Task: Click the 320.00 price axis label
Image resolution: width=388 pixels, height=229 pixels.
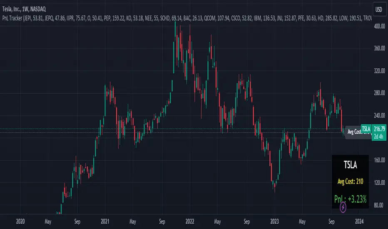Action: click(379, 71)
